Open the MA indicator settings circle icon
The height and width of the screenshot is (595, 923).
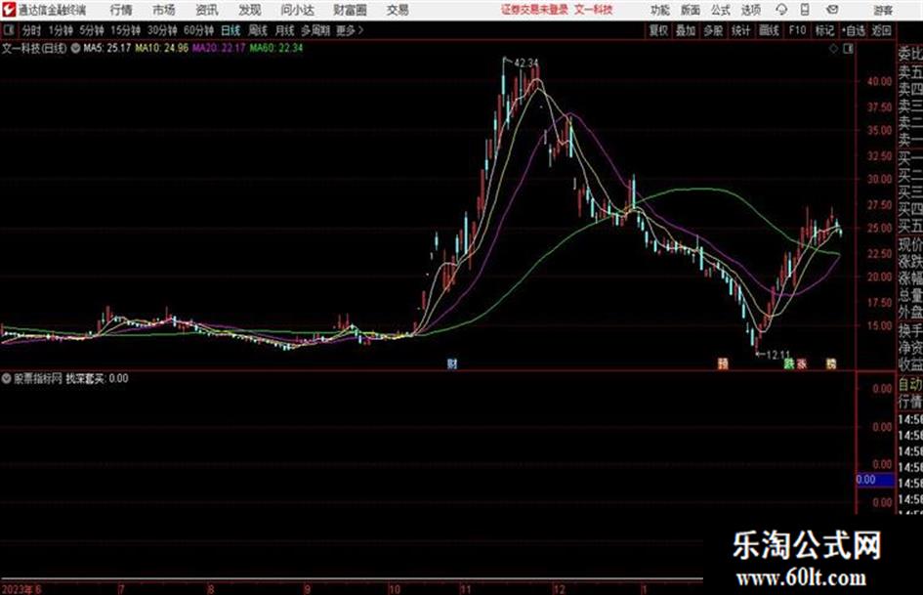75,48
